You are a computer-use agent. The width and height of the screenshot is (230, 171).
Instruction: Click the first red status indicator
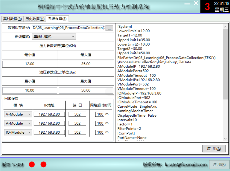[32, 164]
